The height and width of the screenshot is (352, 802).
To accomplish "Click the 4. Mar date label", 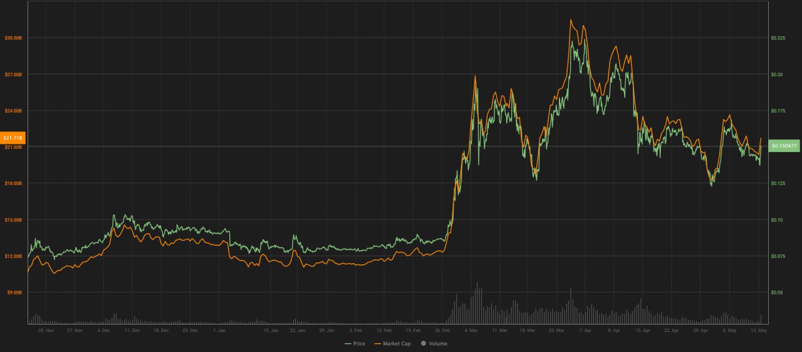I will click(471, 329).
